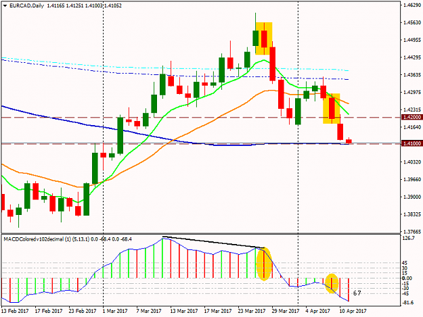Click the 7 Mar 2017 date label
423x317 pixels.
pos(149,311)
